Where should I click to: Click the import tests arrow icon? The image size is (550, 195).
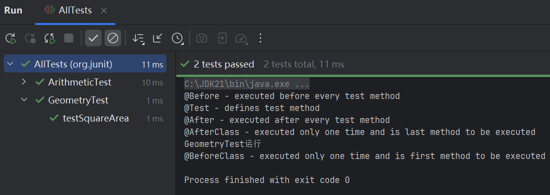[222, 38]
